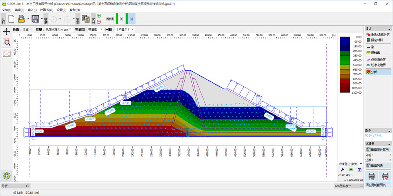Collapse the 模式 panel
The height and width of the screenshot is (196, 393).
389,29
